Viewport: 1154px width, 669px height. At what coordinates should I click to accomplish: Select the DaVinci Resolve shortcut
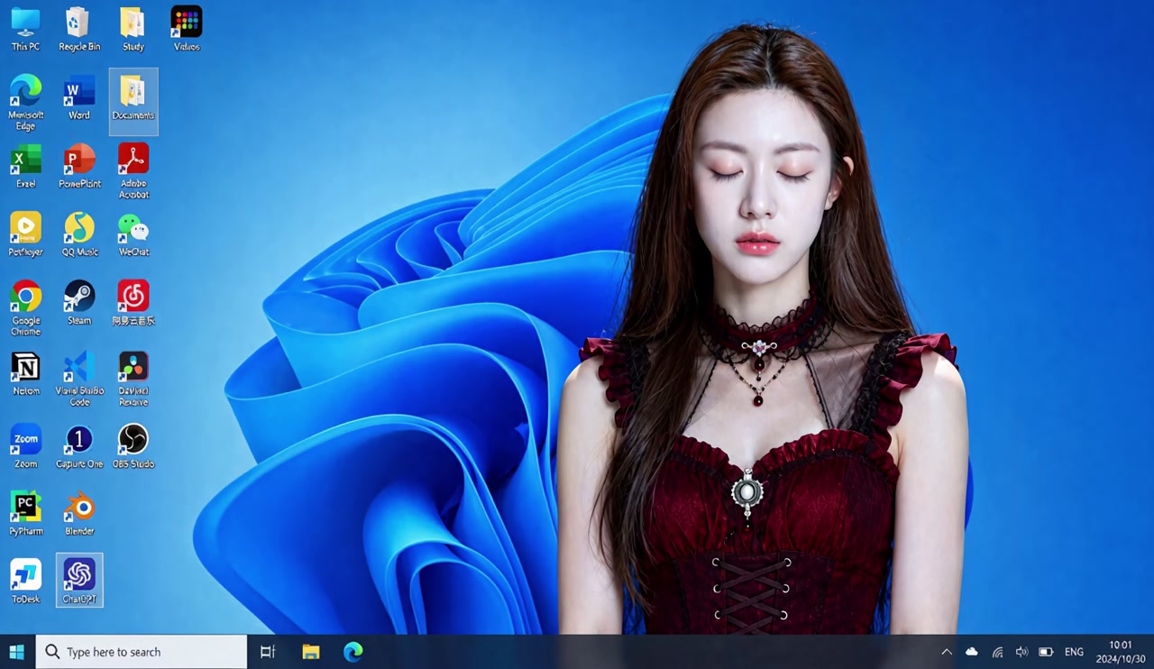[133, 379]
